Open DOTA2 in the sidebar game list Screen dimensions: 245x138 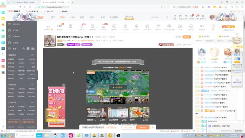(x=32, y=59)
